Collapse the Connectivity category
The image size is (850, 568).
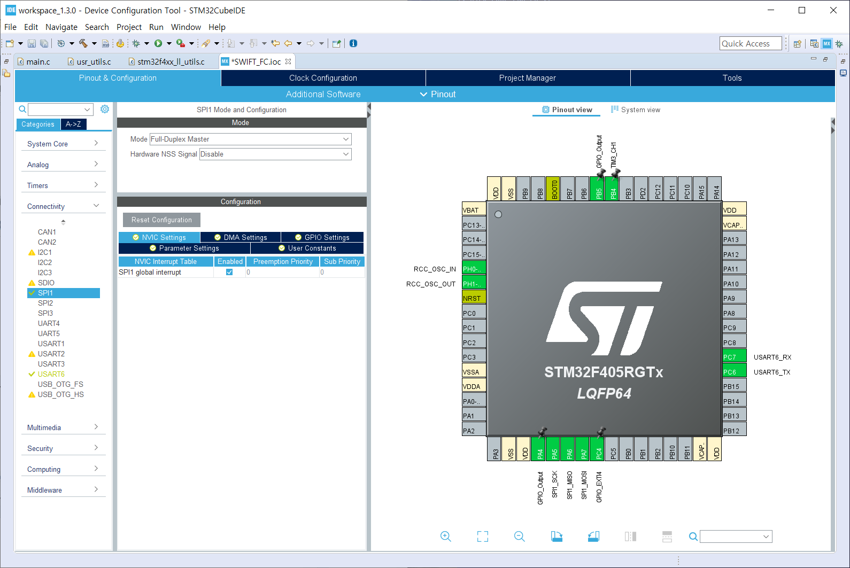[x=63, y=206]
